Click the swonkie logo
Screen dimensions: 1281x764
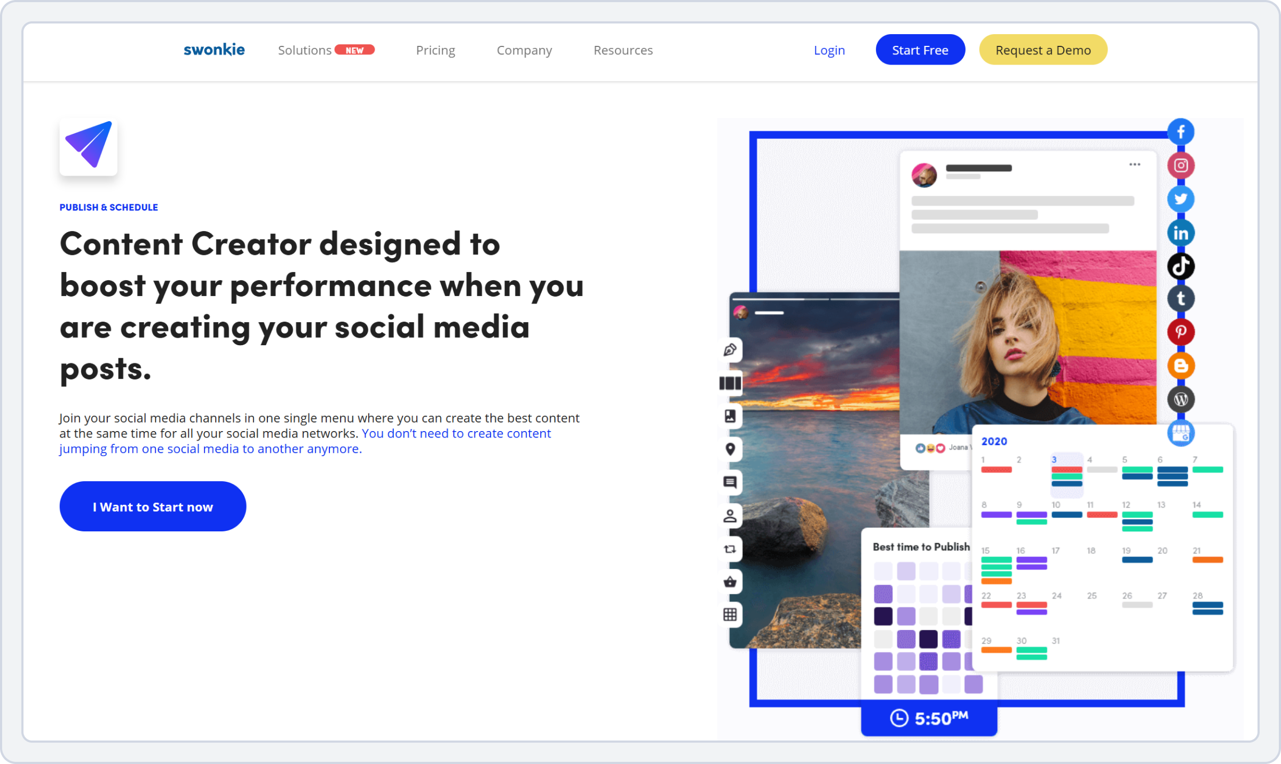(214, 50)
